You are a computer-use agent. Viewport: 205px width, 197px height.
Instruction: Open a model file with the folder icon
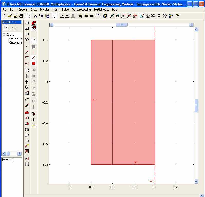pos(10,16)
